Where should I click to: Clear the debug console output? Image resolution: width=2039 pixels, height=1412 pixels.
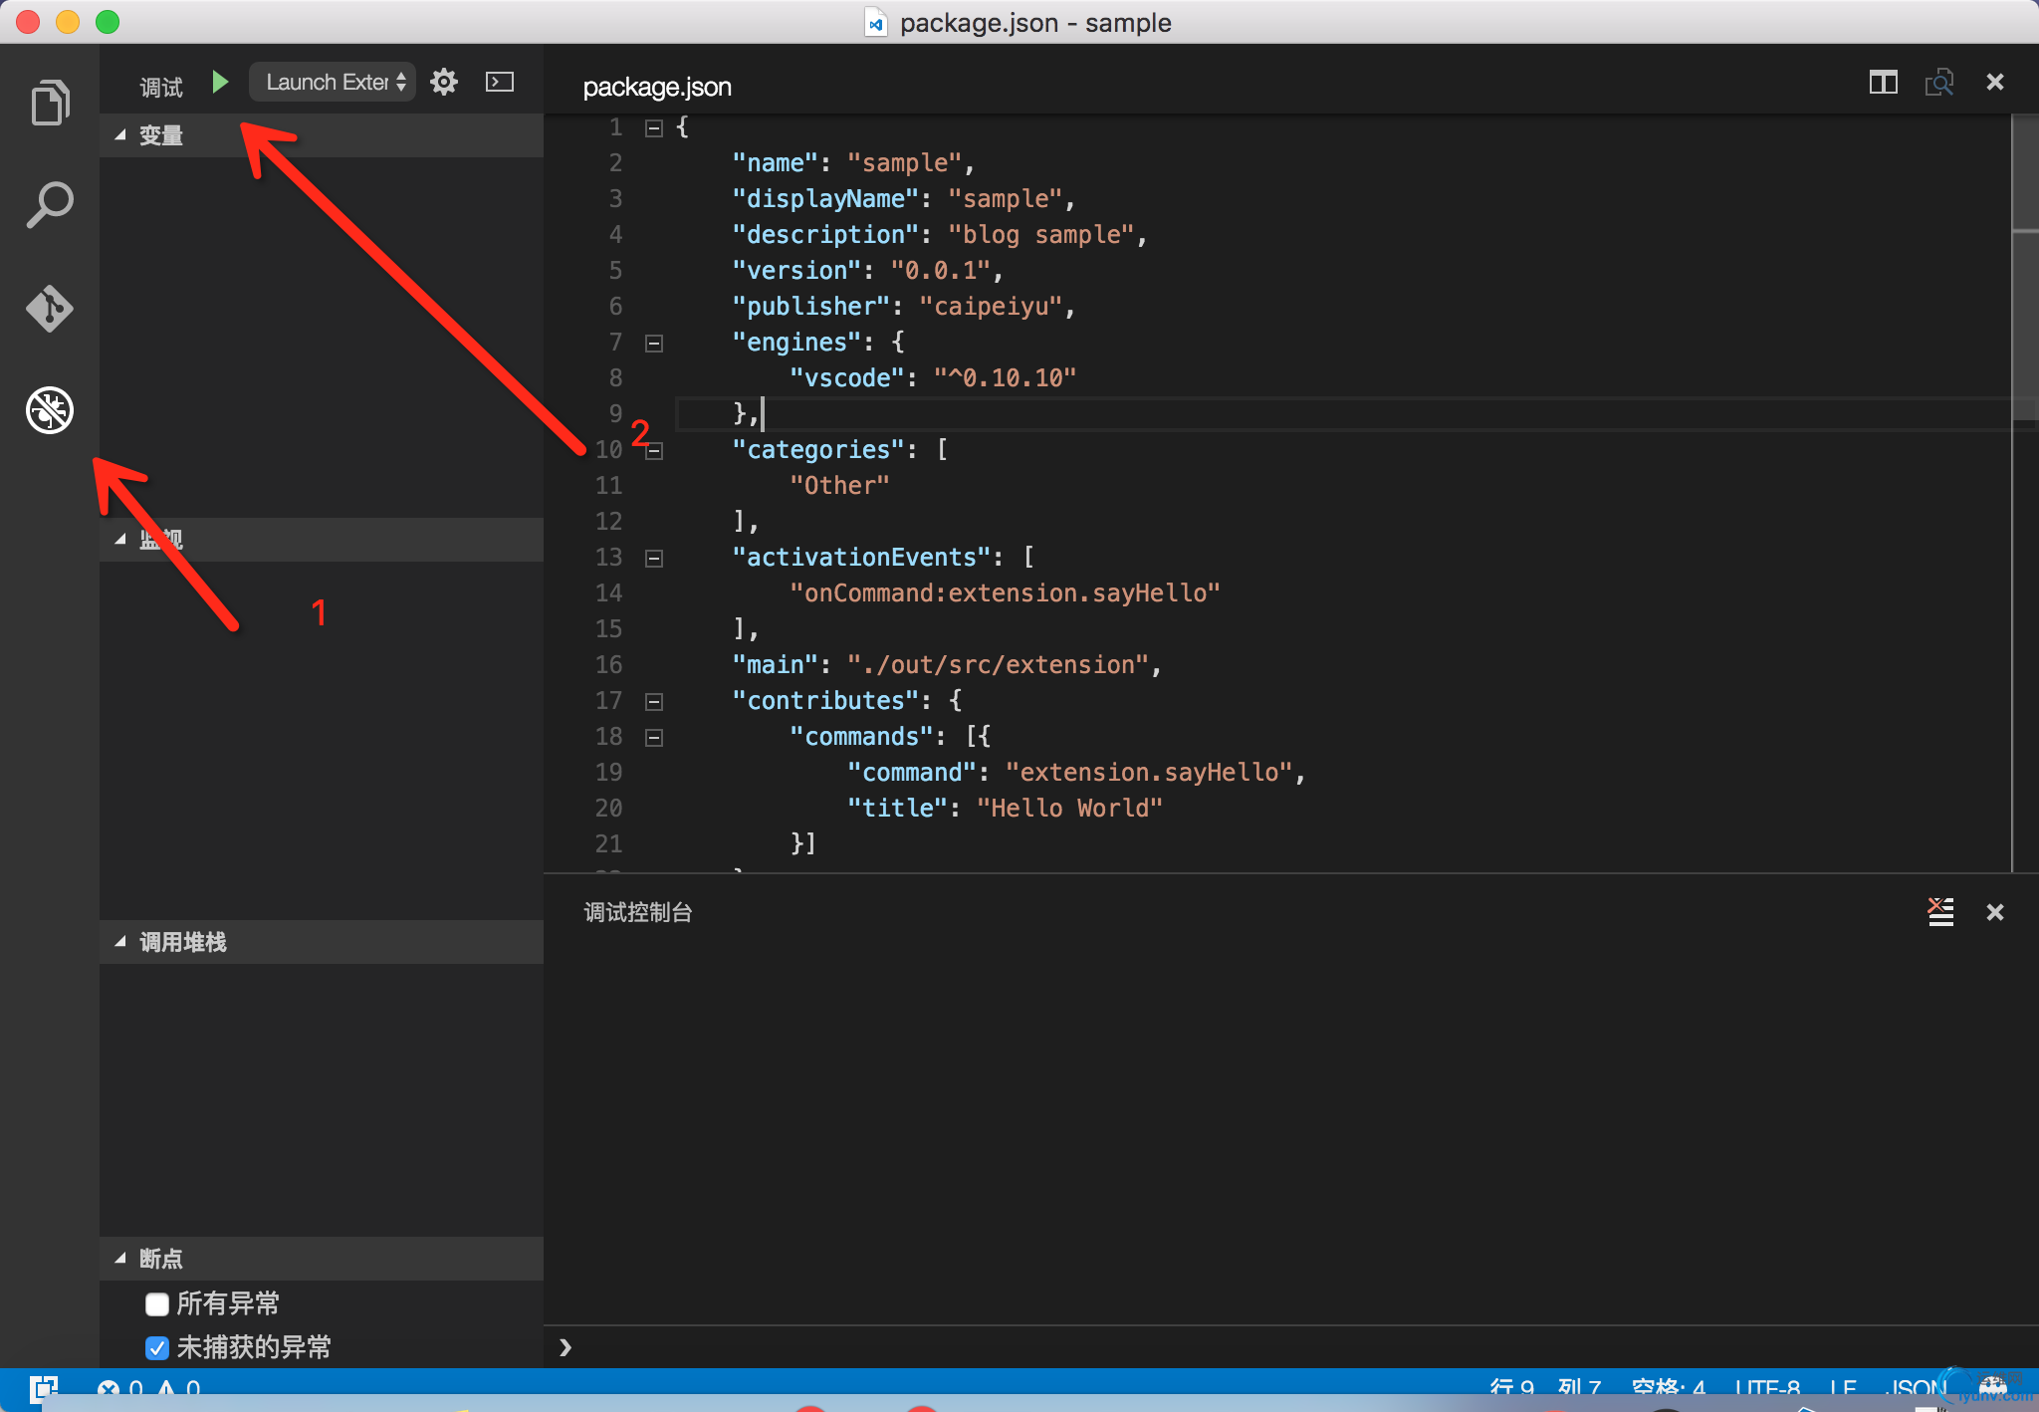tap(1939, 911)
